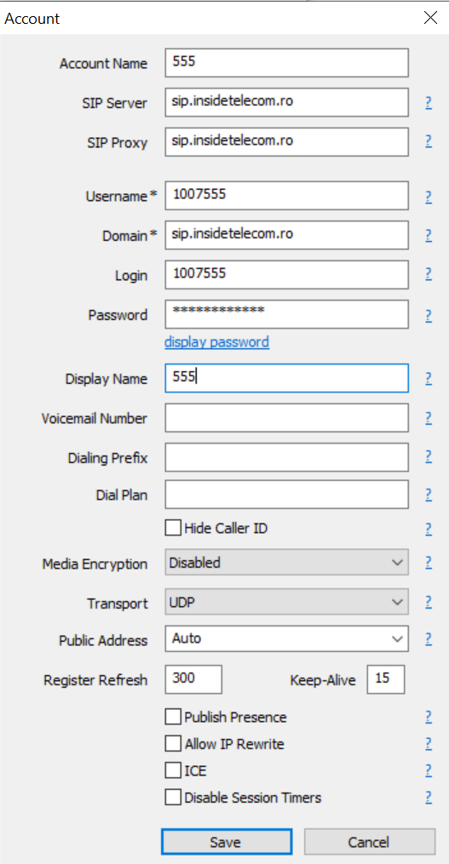Image resolution: width=449 pixels, height=864 pixels.
Task: Cancel the account dialog
Action: [370, 843]
